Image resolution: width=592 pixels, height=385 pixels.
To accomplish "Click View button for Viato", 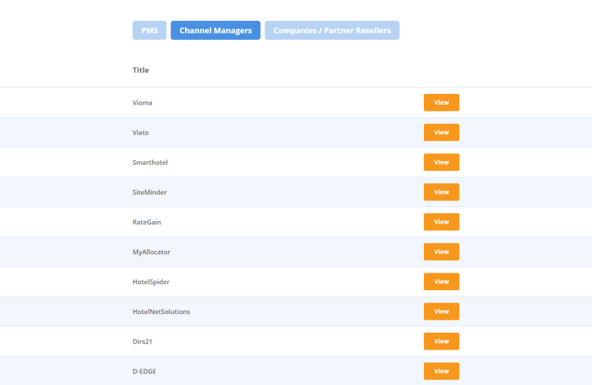I will [442, 132].
